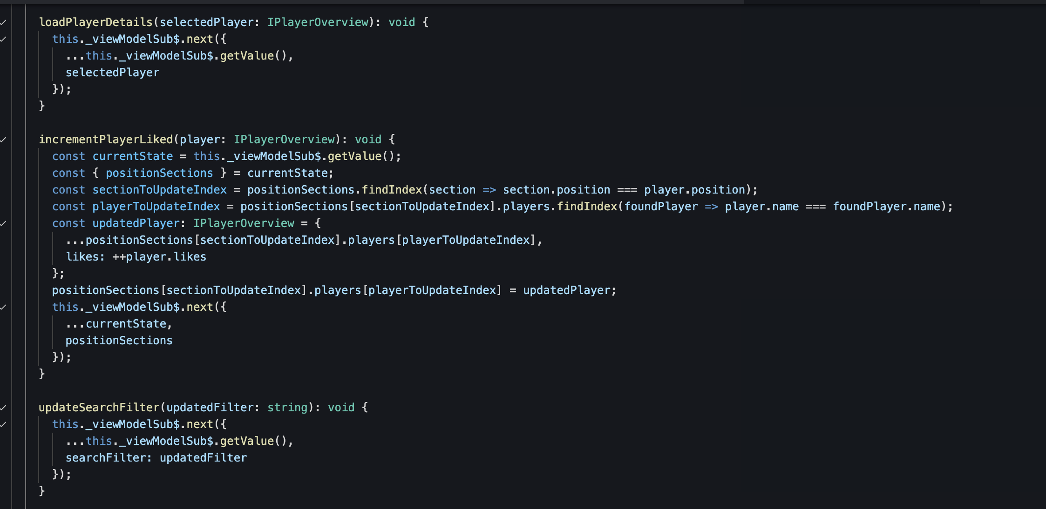1046x509 pixels.
Task: Collapse the loadPlayerDetails method fold chevron
Action: (x=3, y=22)
